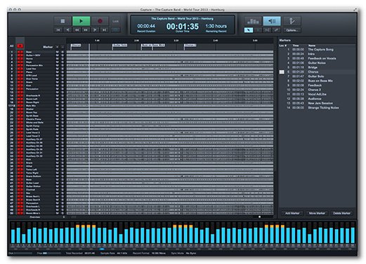Click the highlighted blue link button below meters
This screenshot has height=264, width=366.
102,249
